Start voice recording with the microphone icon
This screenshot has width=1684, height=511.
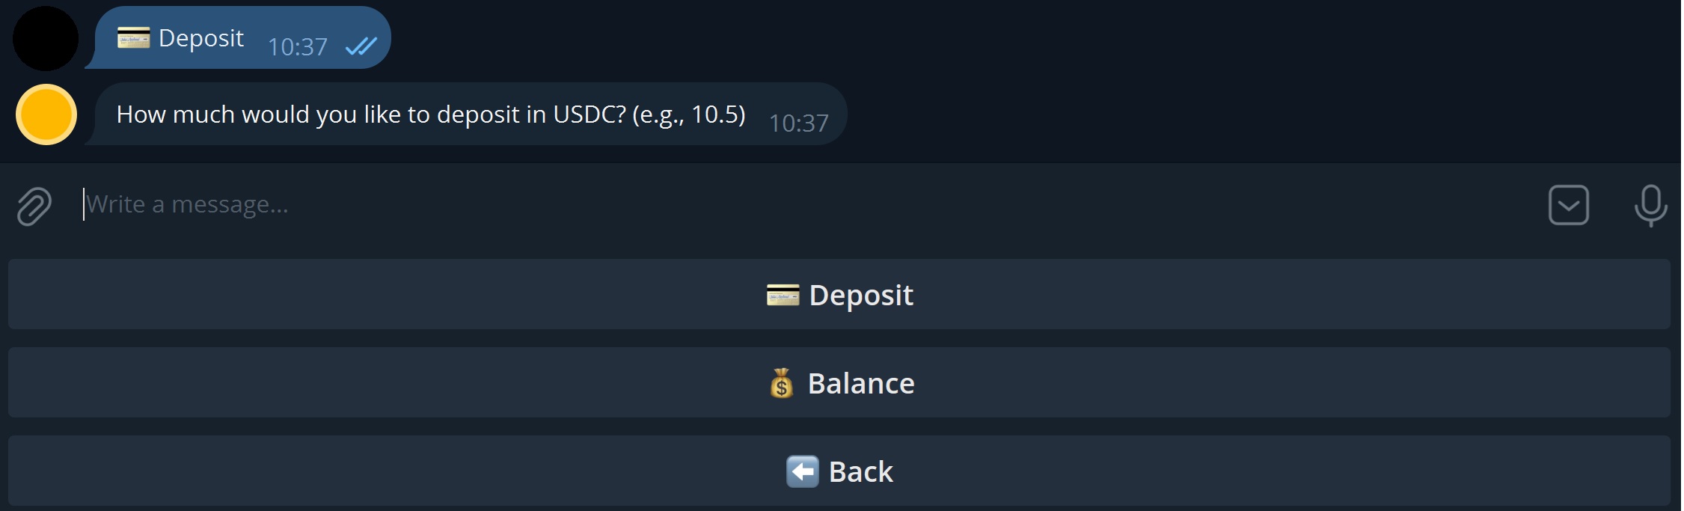coord(1650,205)
